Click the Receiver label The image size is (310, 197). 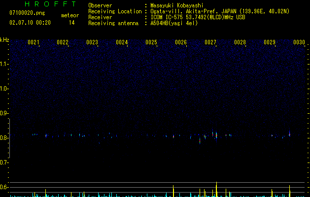click(100, 17)
